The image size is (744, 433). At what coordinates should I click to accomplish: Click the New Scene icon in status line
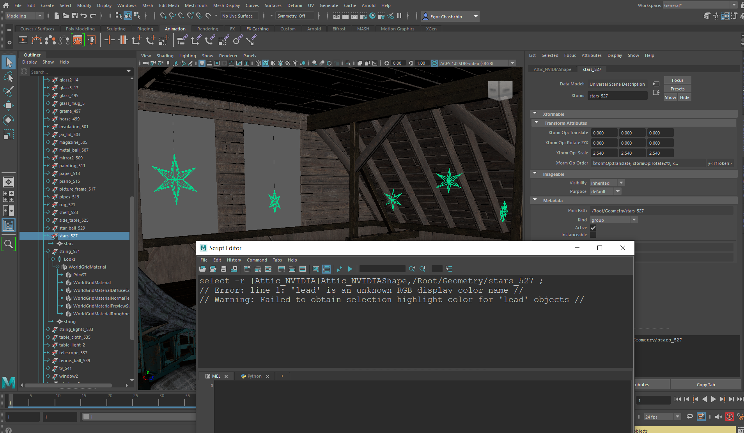tap(57, 16)
